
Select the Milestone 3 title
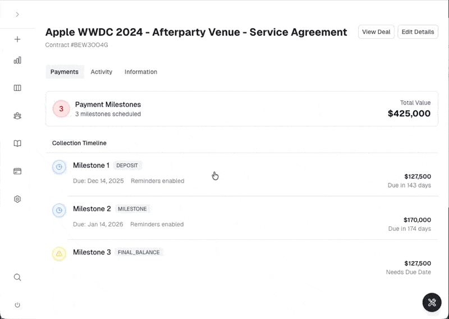(x=92, y=252)
